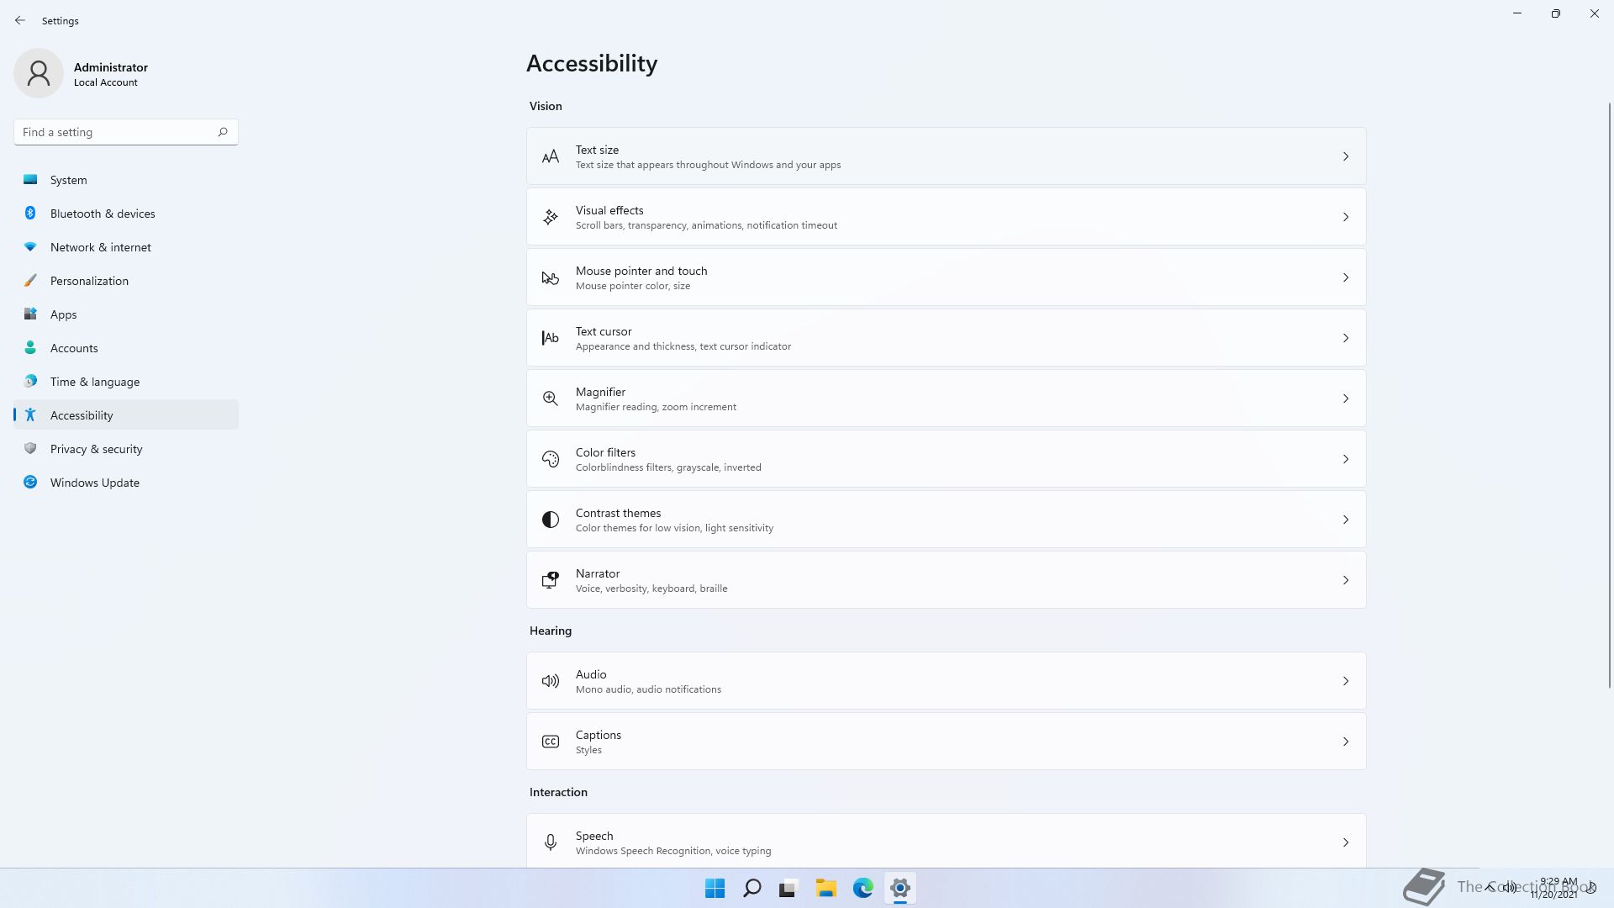Image resolution: width=1614 pixels, height=908 pixels.
Task: Click the Narrator icon
Action: click(x=551, y=580)
